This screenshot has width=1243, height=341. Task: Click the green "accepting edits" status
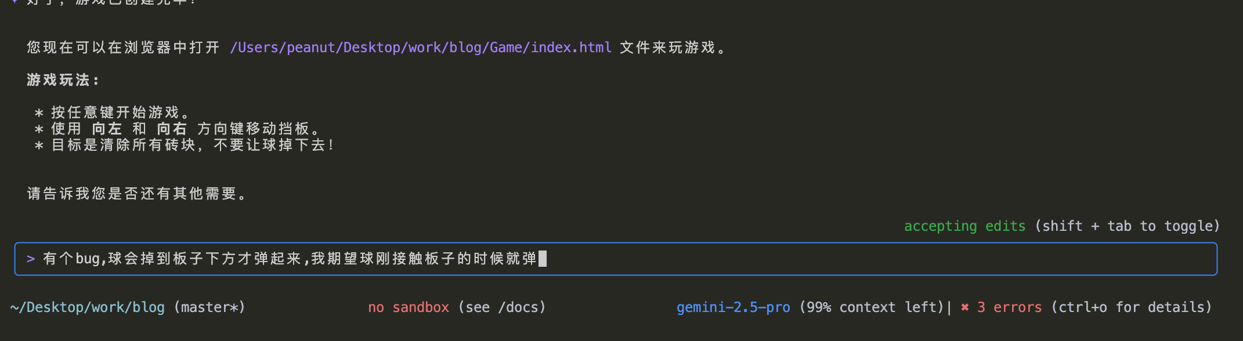(x=964, y=226)
